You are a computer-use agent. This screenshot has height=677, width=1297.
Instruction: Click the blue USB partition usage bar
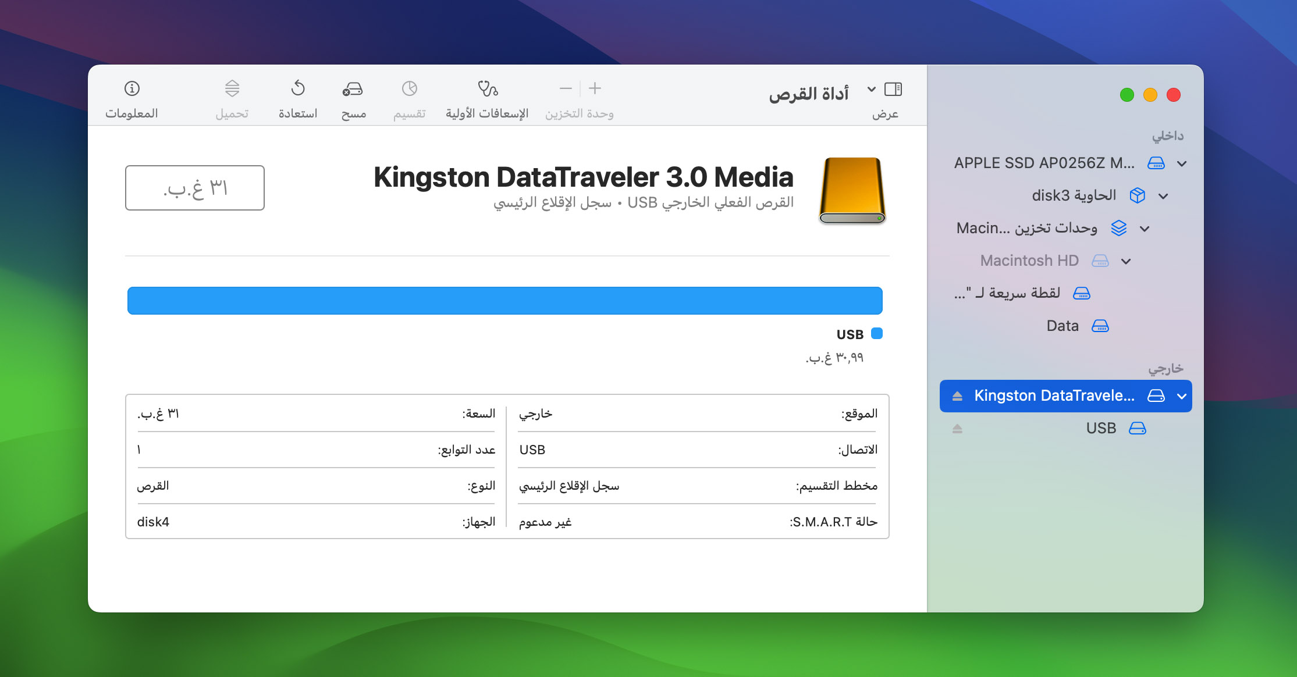505,301
